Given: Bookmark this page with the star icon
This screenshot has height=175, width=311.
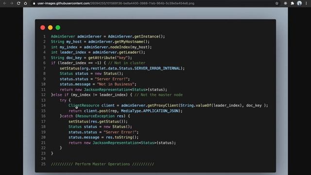Looking at the screenshot, I should click(276, 3).
